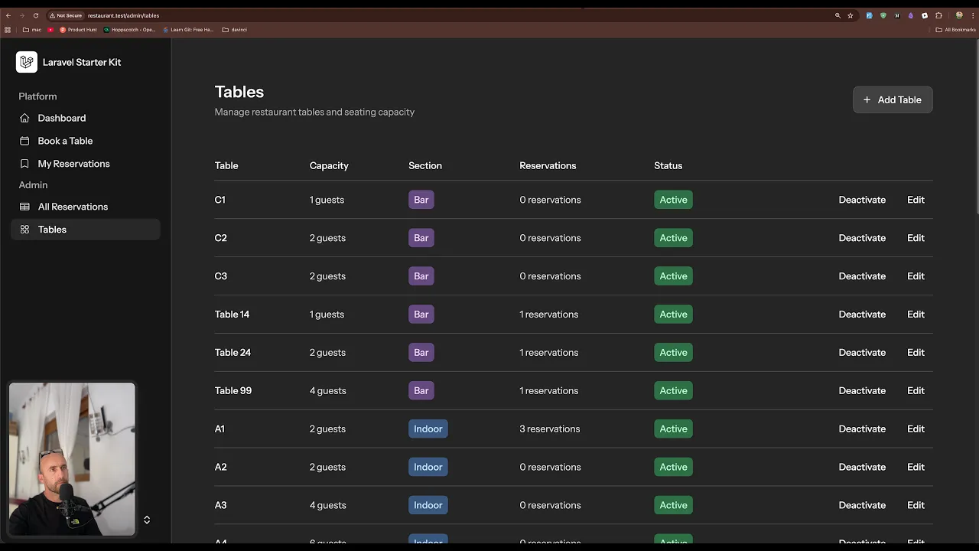The width and height of the screenshot is (979, 551).
Task: Click the Indoor badge for table A3
Action: click(x=428, y=505)
